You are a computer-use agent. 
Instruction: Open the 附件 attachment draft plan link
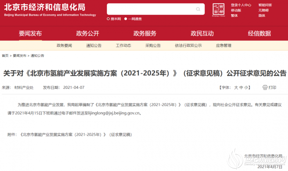click(76, 135)
